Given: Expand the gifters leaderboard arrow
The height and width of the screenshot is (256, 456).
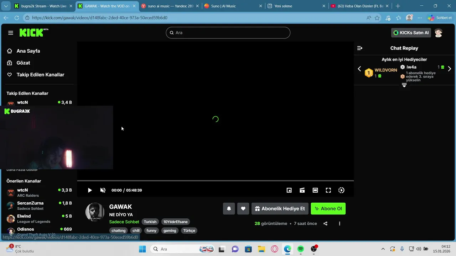Looking at the screenshot, I should pyautogui.click(x=404, y=85).
